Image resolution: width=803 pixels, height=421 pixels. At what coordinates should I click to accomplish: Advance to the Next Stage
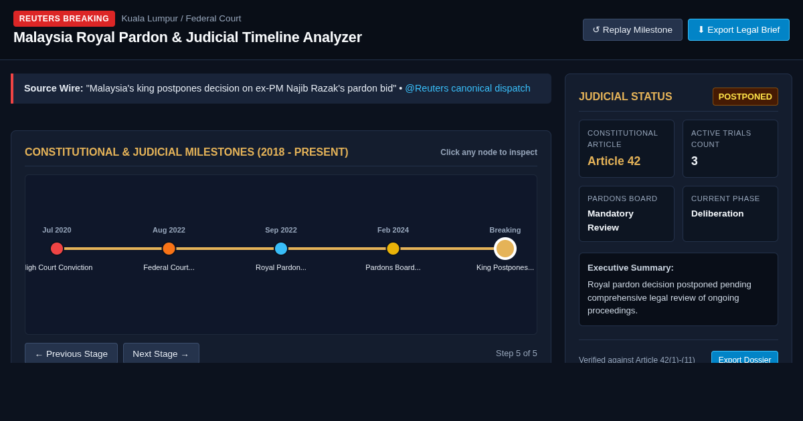click(x=161, y=354)
